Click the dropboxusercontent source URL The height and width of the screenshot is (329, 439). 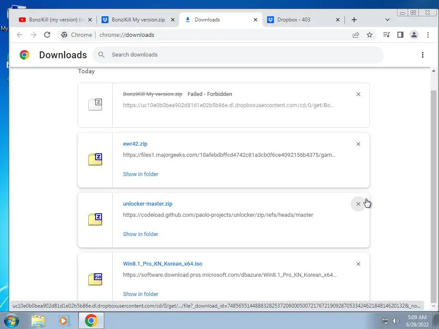point(229,105)
